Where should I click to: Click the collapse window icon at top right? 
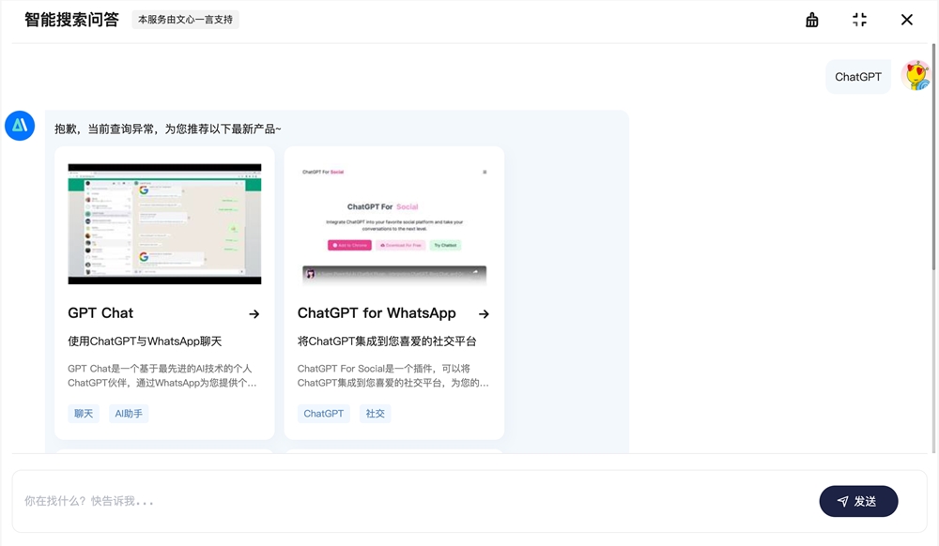click(x=858, y=19)
